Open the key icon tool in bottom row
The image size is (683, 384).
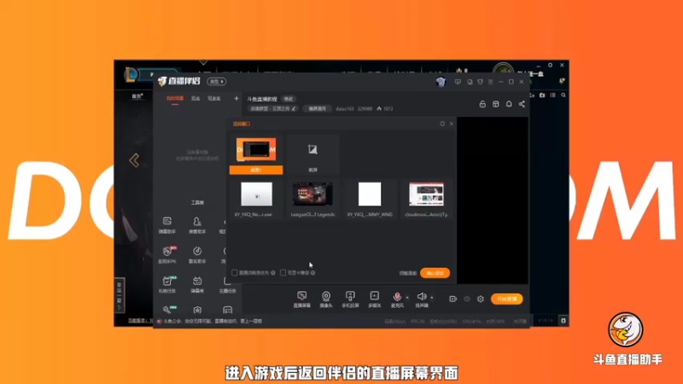(x=167, y=310)
